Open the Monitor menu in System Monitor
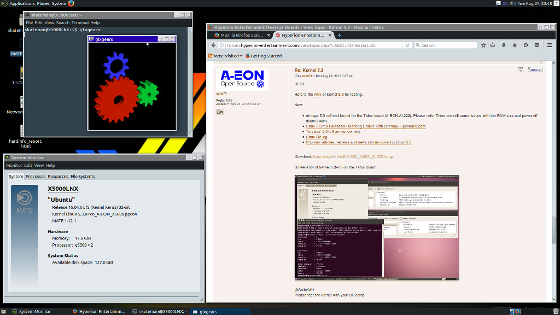 14,165
